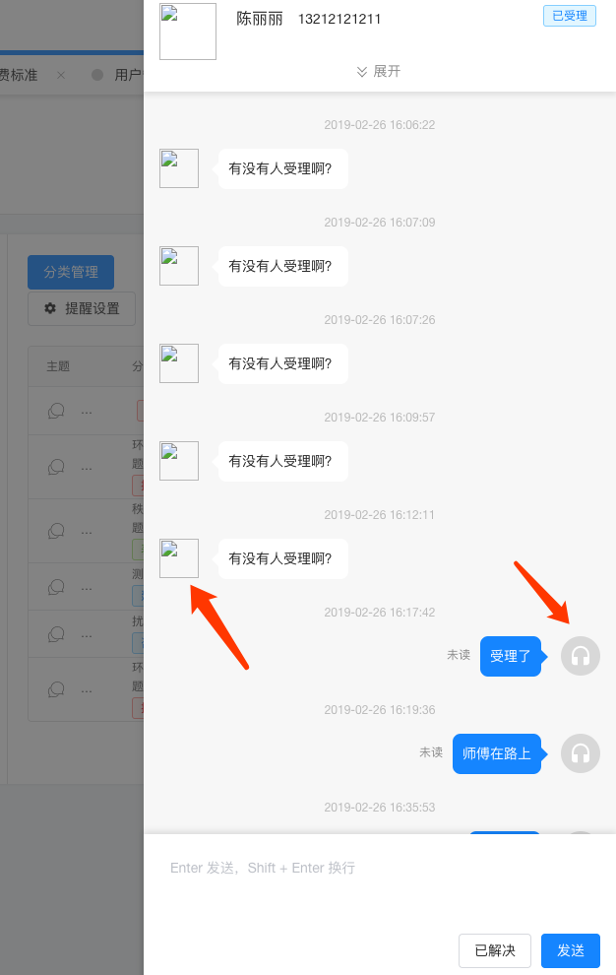
Task: Send message with 发送 button
Action: [x=571, y=950]
